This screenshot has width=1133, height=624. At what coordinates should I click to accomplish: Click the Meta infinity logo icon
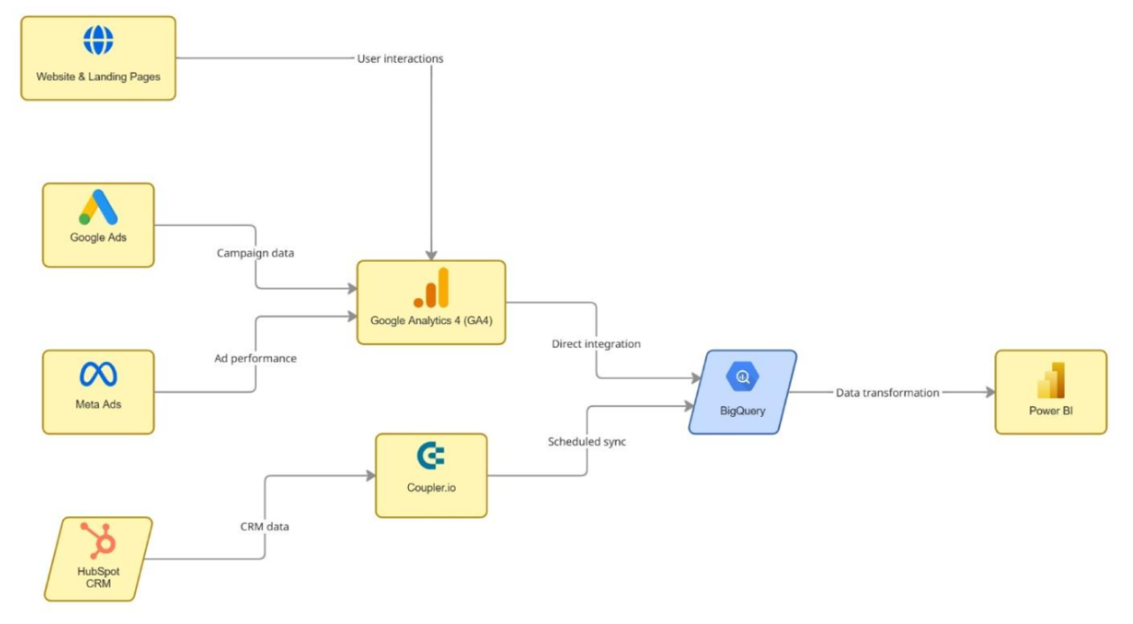(x=98, y=374)
